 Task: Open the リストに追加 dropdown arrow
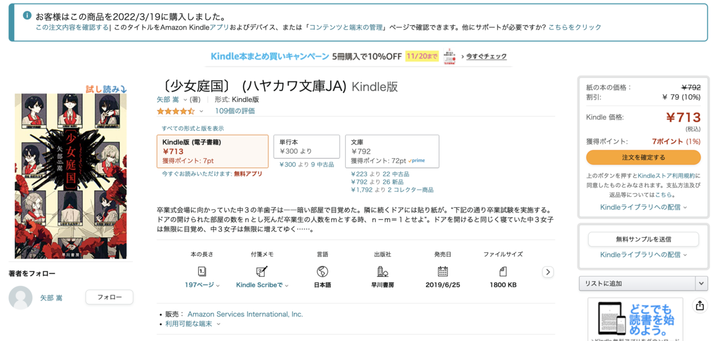[701, 283]
